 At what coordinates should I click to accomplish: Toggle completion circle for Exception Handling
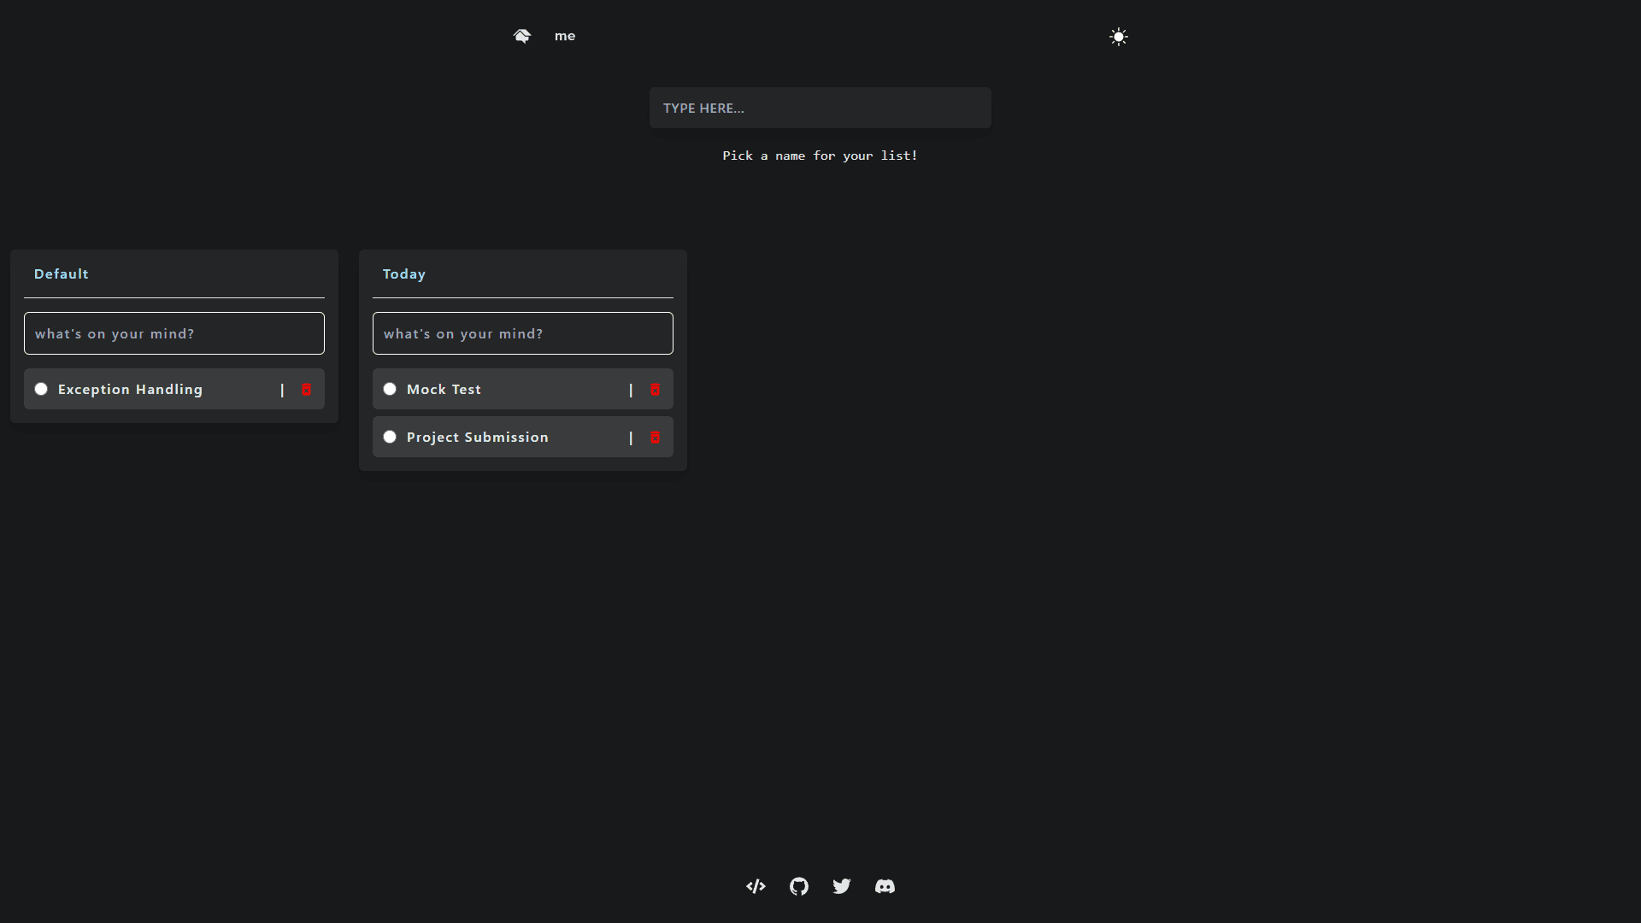[x=40, y=389]
